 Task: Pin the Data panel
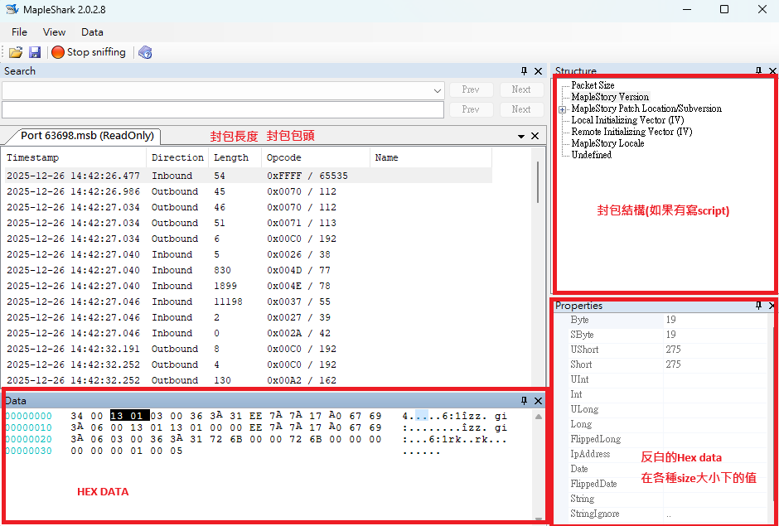[x=524, y=400]
